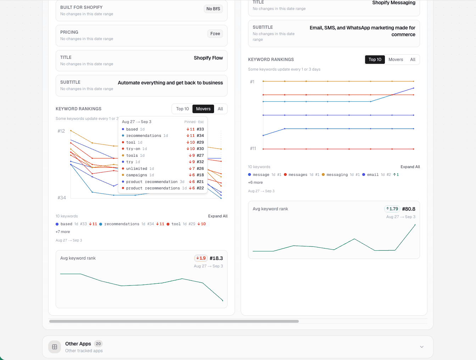The image size is (476, 360).
Task: Click the #18.3 average keyword rank value
Action: click(216, 258)
